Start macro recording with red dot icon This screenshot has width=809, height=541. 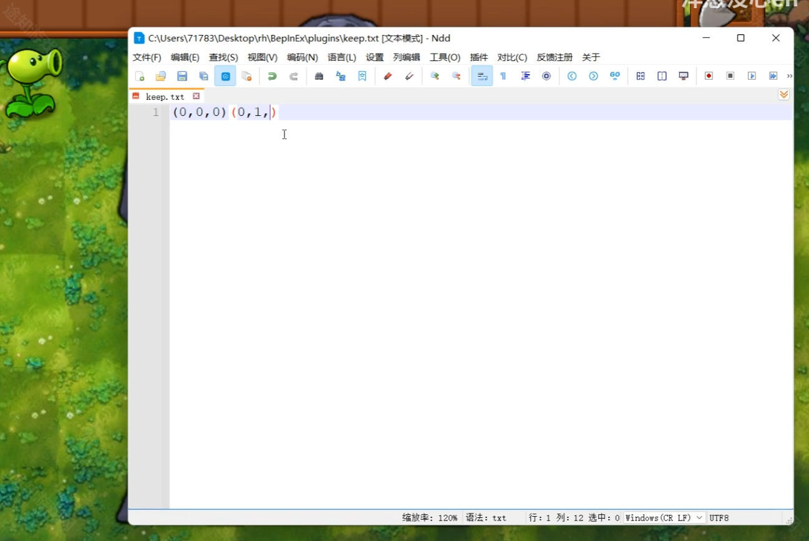pos(709,76)
